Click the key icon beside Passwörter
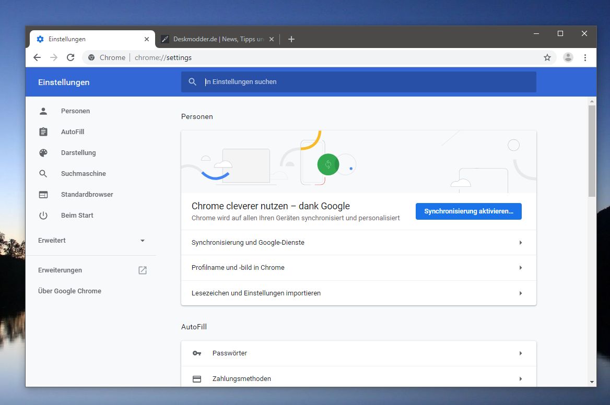This screenshot has width=610, height=405. (x=197, y=353)
